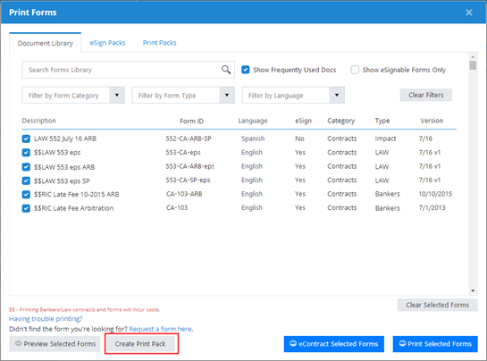Open the Filter by Language dropdown
Screen dimensions: 487x361
293,95
